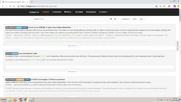Favorite the Slow Caffeine Metabolizer result star
Screen dimensions: 181x102
point(7,27)
